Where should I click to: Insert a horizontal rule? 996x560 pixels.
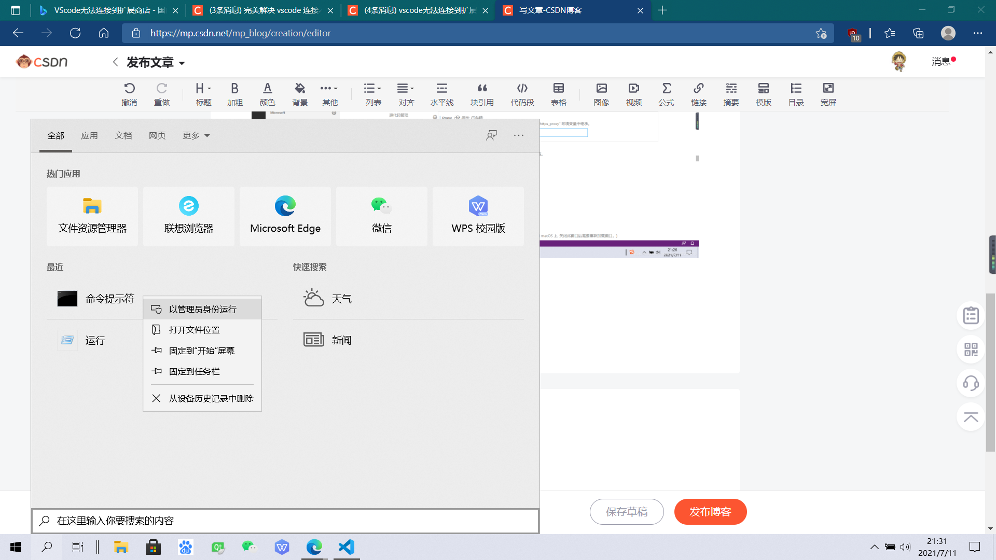[442, 93]
